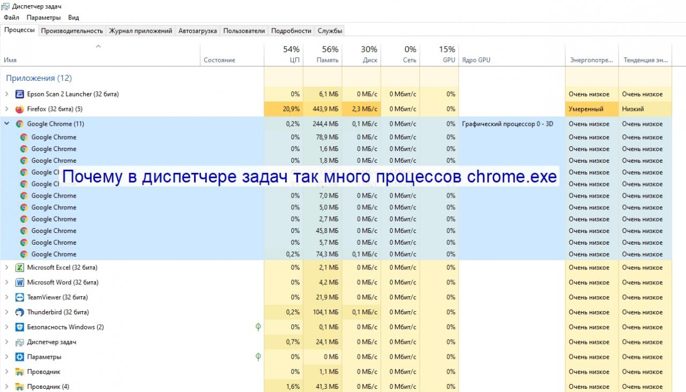Click Chrome icon in 5,0 МБ row

click(24, 208)
